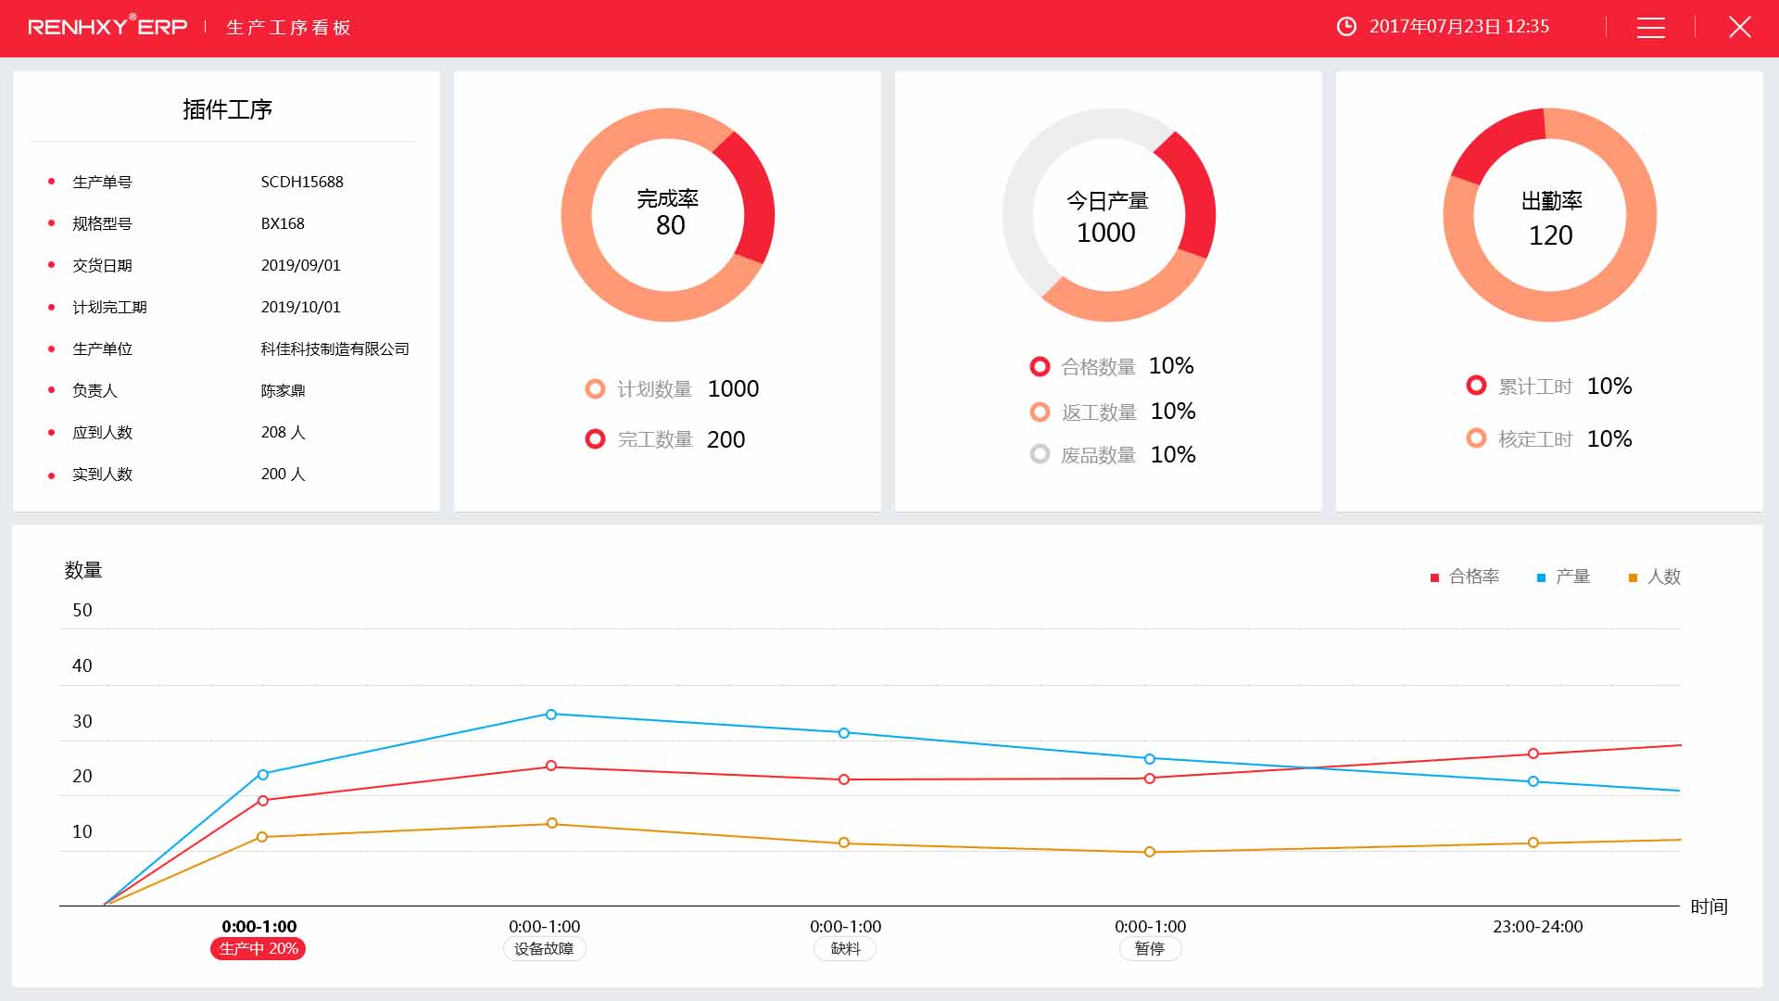The image size is (1779, 1001).
Task: Click the 返工数量 legend ring icon
Action: [x=1040, y=412]
